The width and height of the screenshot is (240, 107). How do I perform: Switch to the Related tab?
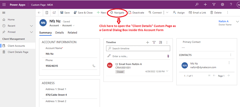72,33
